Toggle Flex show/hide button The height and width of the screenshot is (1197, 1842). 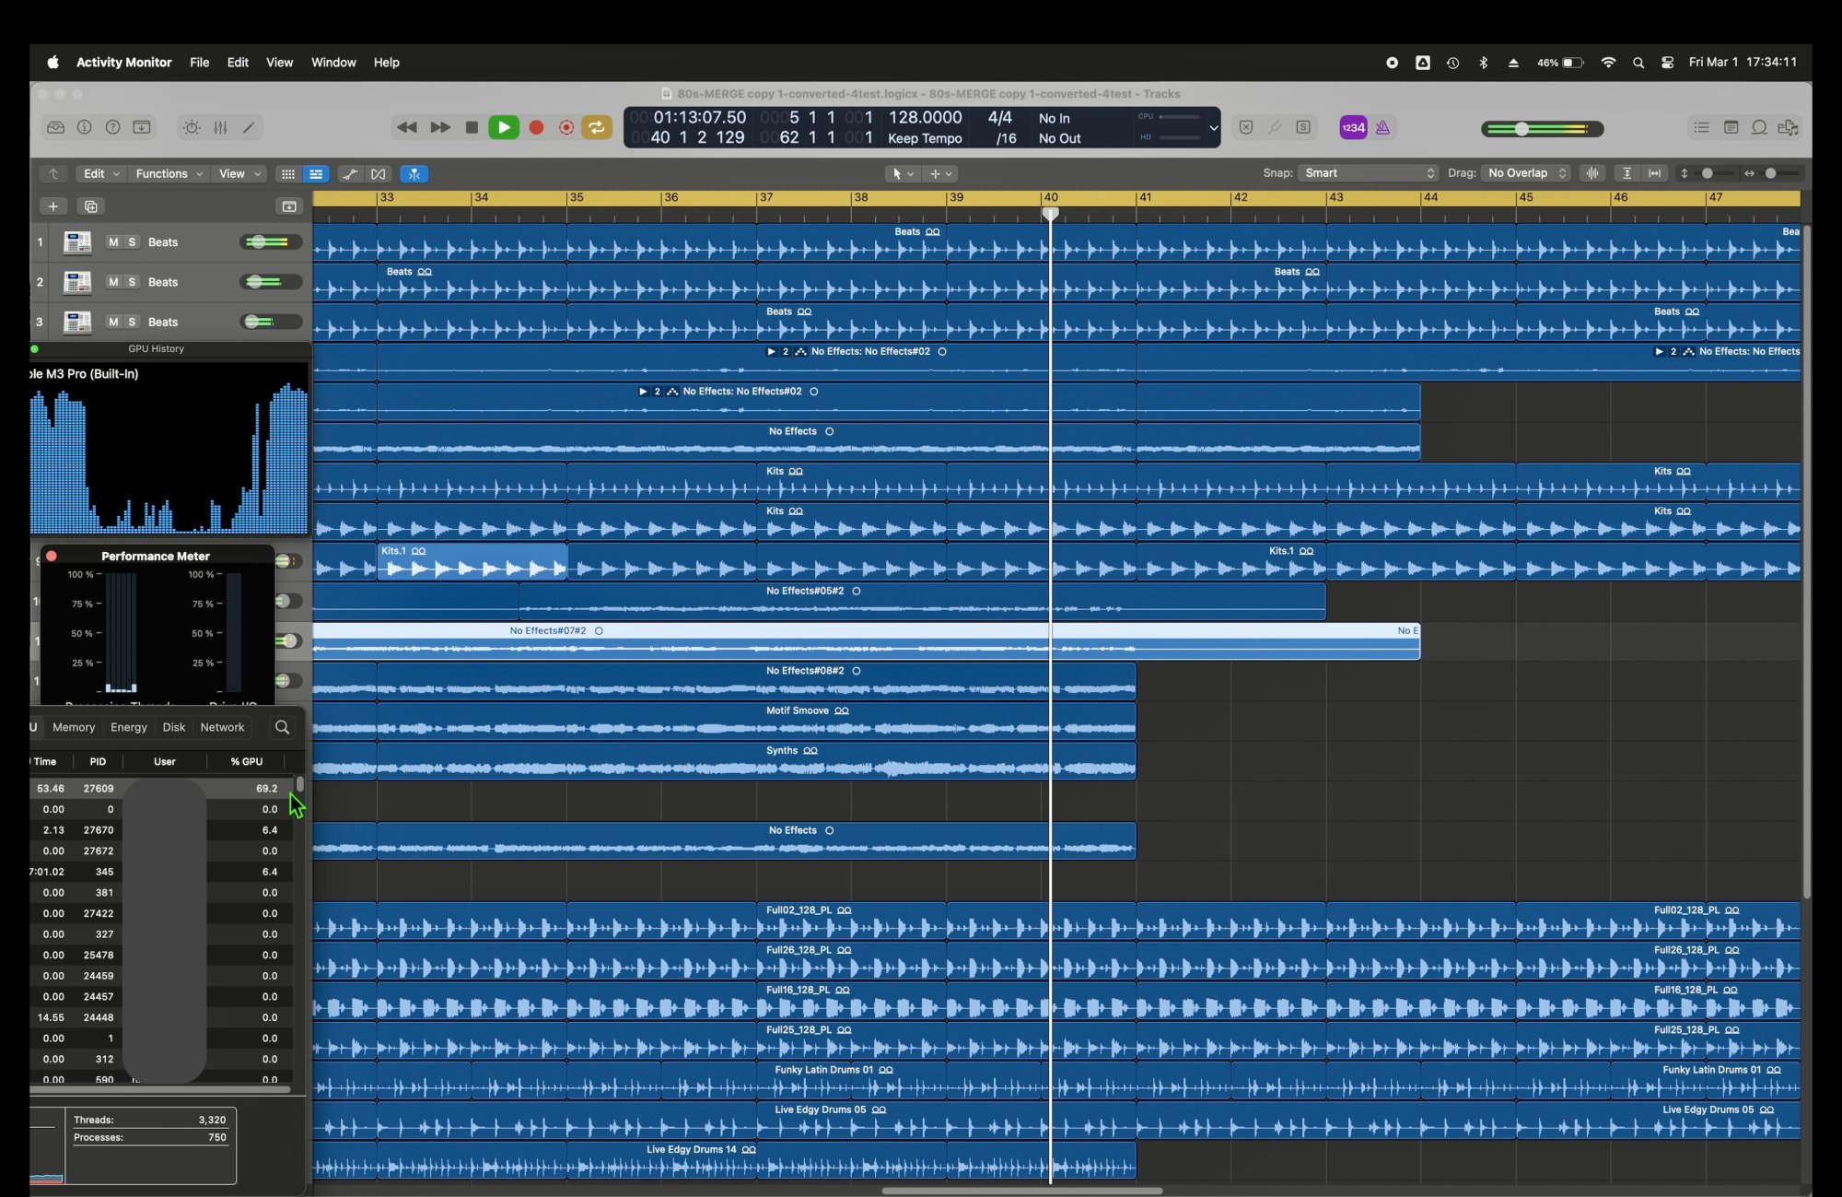pyautogui.click(x=379, y=174)
